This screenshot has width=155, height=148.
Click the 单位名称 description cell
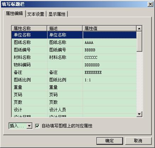coord(65,35)
